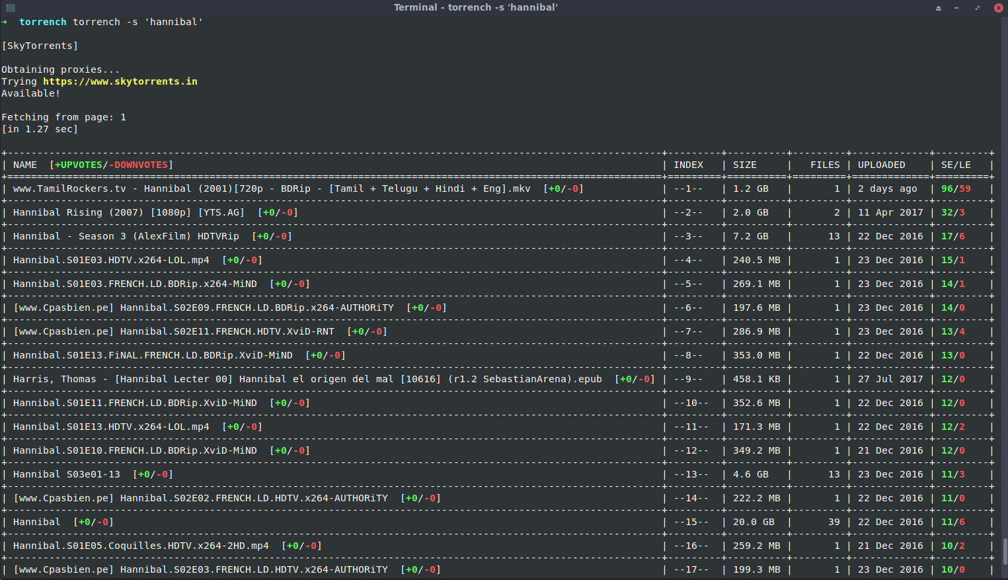Image resolution: width=1008 pixels, height=580 pixels.
Task: Select Hannibal.S02E09.FRENCH.LD.BDRip entry
Action: click(x=204, y=308)
